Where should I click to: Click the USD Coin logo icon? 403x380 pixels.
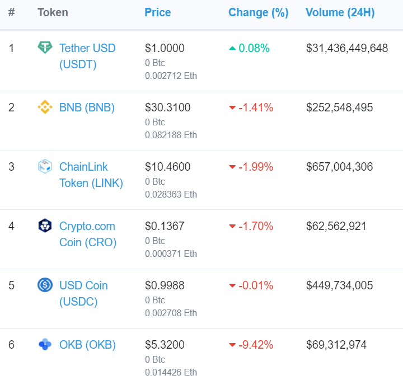pos(45,285)
